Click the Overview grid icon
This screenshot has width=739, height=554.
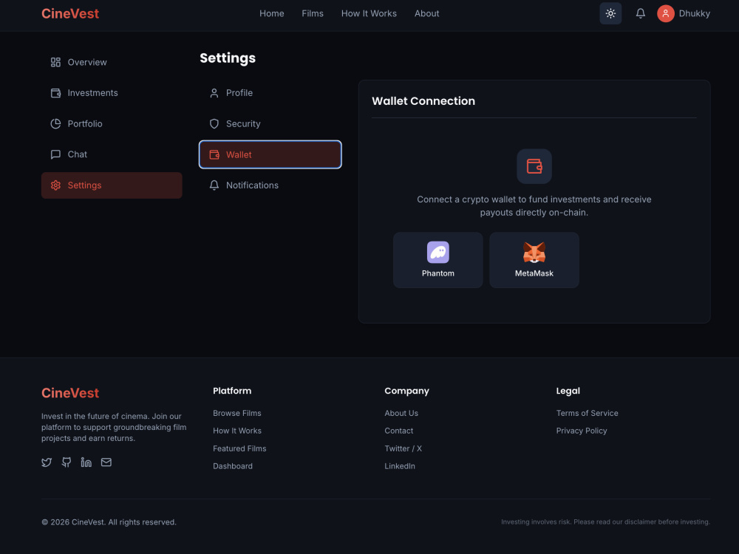click(55, 62)
